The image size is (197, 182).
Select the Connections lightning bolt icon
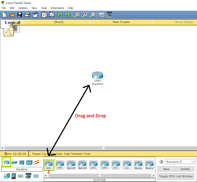point(37,162)
